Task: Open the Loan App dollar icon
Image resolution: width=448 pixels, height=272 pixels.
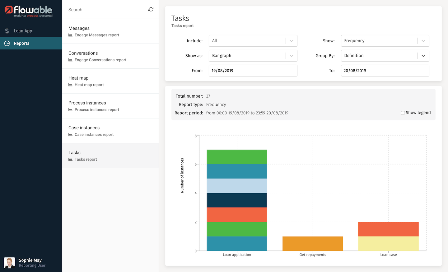Action: point(7,31)
